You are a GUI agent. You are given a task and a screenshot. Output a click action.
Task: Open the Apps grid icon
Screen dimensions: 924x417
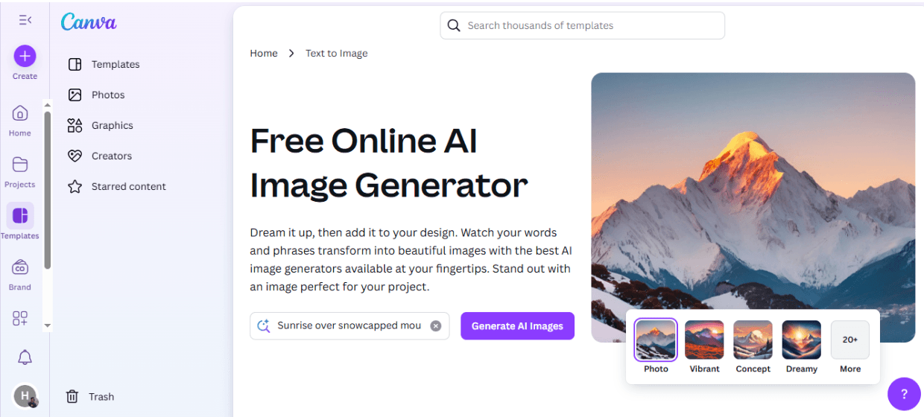pyautogui.click(x=20, y=319)
